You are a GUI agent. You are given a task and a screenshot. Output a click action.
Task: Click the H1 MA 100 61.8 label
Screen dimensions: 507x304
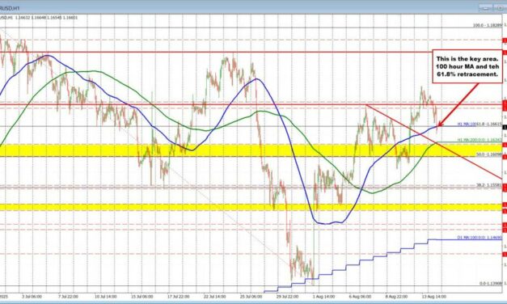(x=480, y=124)
